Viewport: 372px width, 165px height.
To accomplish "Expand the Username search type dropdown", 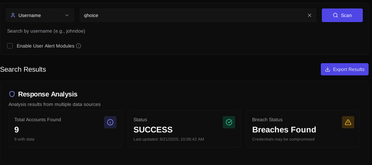I will point(40,15).
